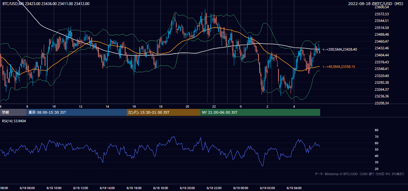Click price axis value 23572.53
This screenshot has height=191, width=408.
click(382, 14)
